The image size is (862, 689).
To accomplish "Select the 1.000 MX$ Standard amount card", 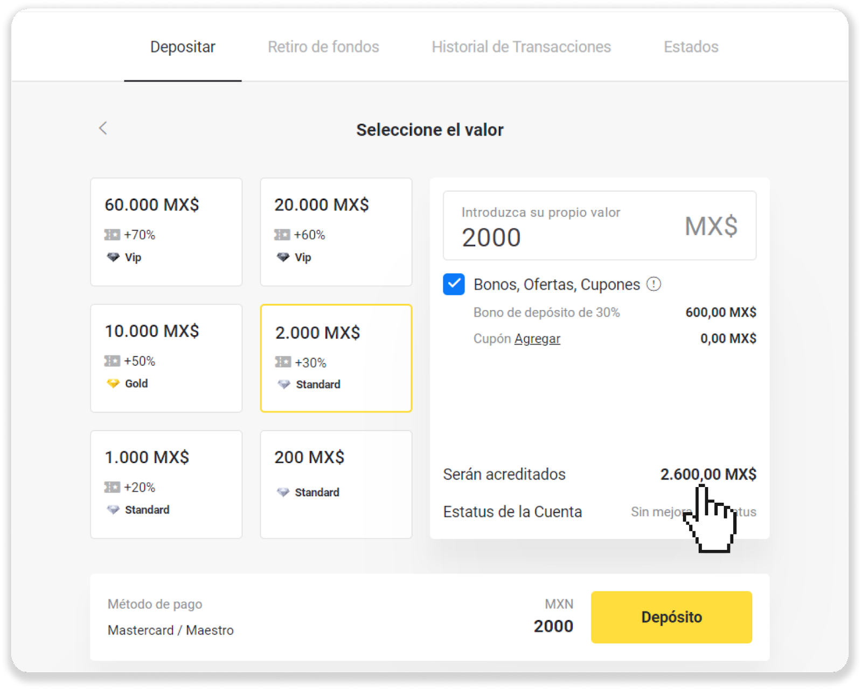I will [x=166, y=484].
